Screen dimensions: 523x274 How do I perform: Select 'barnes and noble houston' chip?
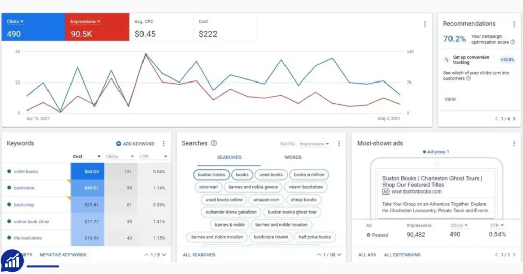[281, 225]
